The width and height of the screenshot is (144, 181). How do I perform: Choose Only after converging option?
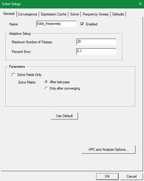coord(46,88)
